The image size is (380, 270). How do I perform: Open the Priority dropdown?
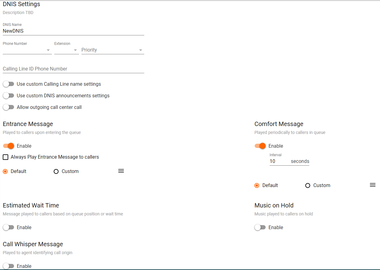[x=112, y=50]
